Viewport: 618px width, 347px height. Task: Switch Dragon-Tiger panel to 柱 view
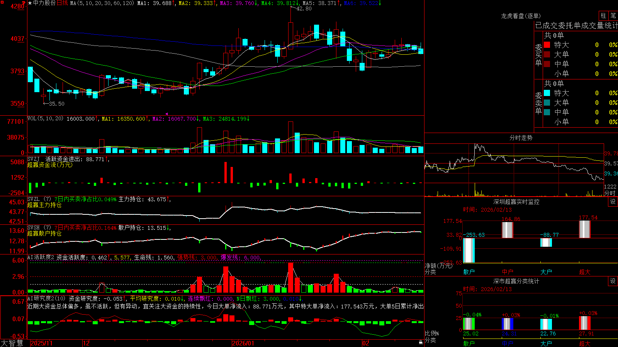tap(603, 15)
